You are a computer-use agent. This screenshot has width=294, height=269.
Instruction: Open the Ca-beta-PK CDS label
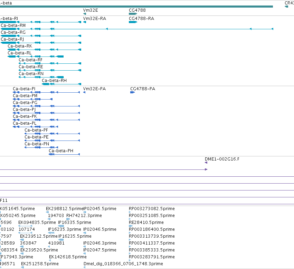[x=25, y=116]
